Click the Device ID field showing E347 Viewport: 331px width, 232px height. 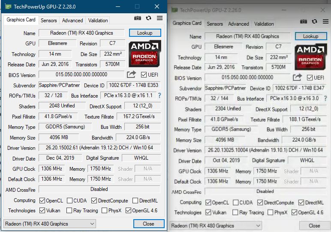point(299,88)
